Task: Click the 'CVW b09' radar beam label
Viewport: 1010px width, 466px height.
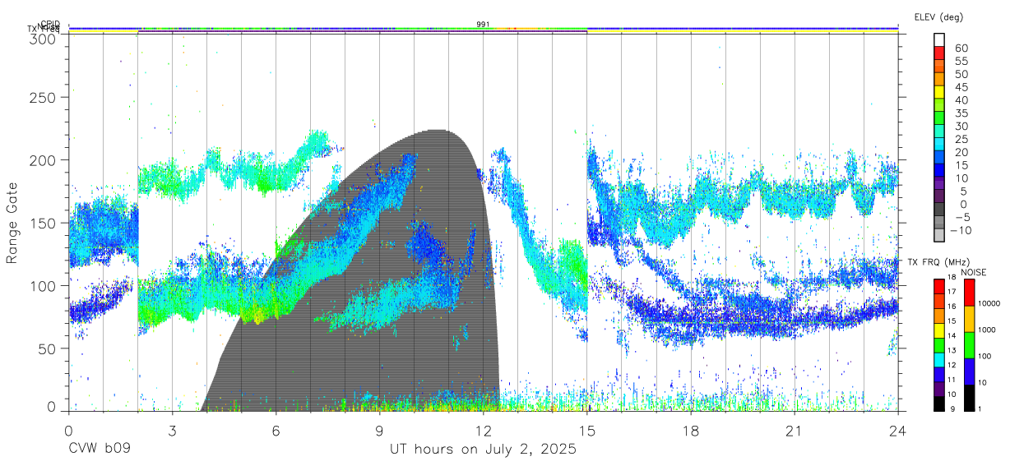Action: pyautogui.click(x=100, y=450)
